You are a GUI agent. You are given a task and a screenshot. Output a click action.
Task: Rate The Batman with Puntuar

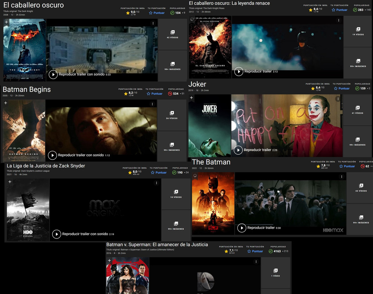tap(347, 166)
